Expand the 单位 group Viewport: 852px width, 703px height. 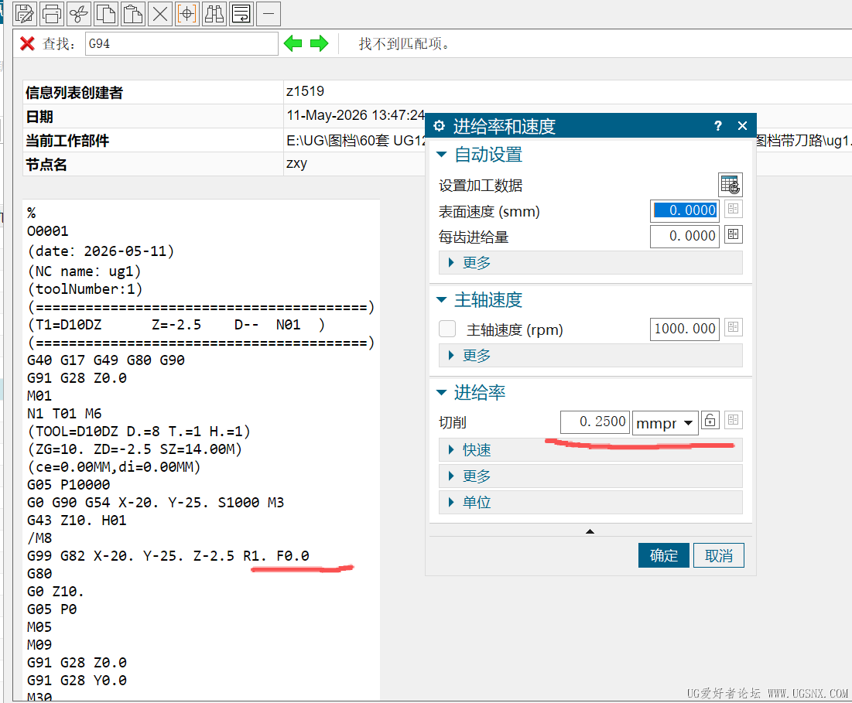[x=590, y=502]
